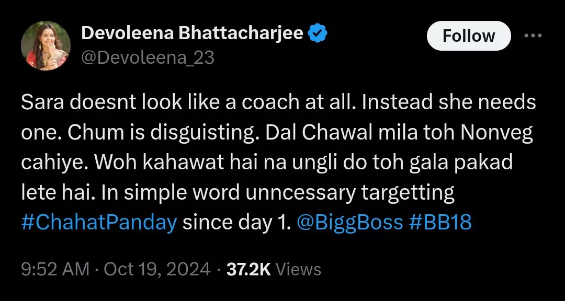Image resolution: width=565 pixels, height=301 pixels.
Task: Follow Devoleena Bhattacharjee
Action: (x=468, y=36)
